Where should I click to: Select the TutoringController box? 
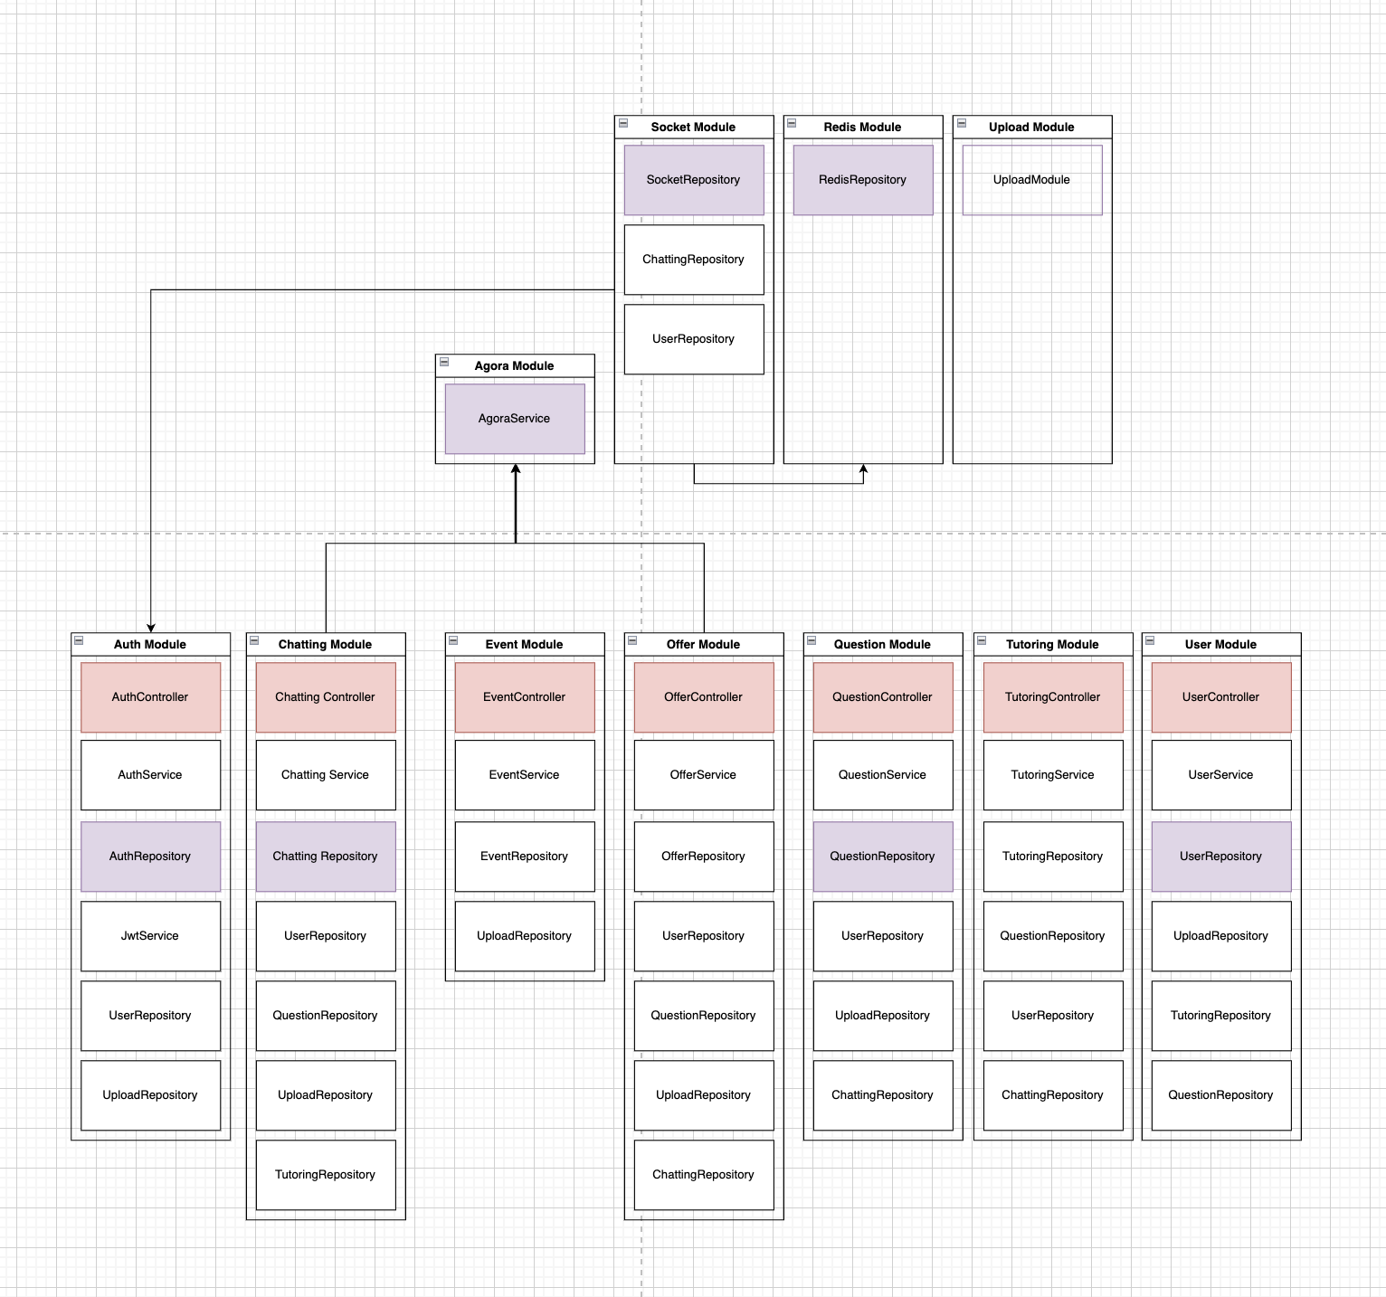[x=1053, y=697]
